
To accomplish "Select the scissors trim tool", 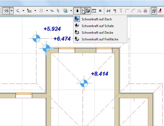I will (109, 11).
